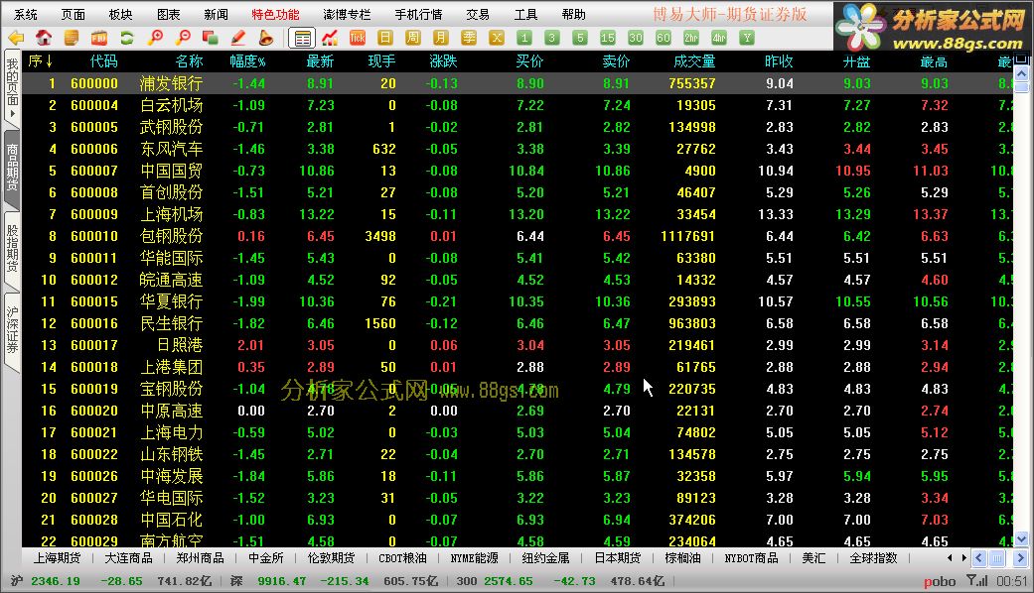Select the 包钢股份 row

517,236
